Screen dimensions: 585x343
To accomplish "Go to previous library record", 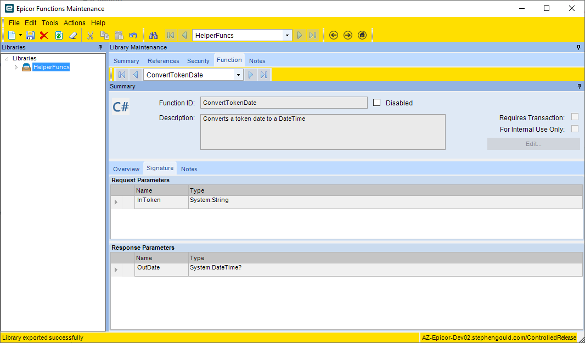I will click(x=184, y=36).
